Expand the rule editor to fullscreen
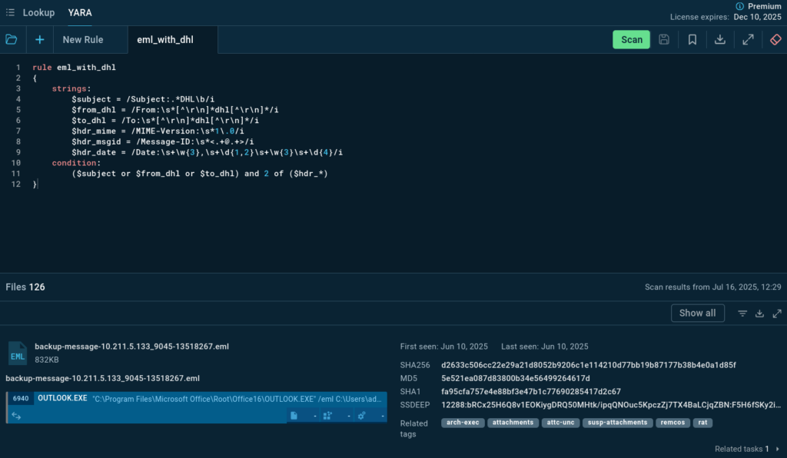The width and height of the screenshot is (787, 458). point(748,40)
